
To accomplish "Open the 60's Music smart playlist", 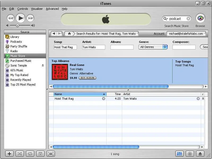I will pyautogui.click(x=25, y=70).
